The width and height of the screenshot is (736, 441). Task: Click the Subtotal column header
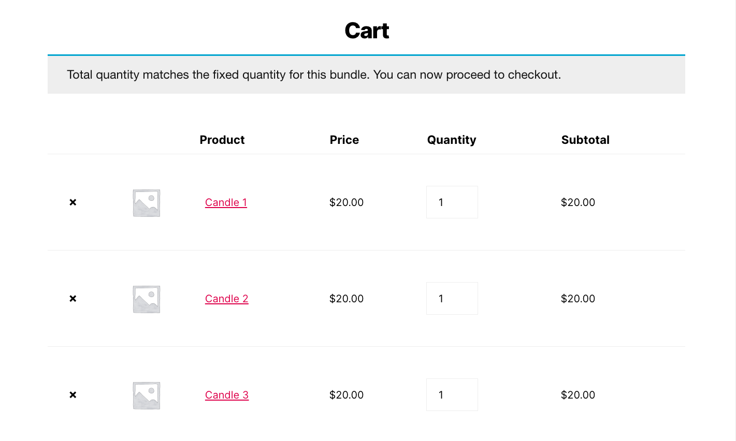pos(585,140)
